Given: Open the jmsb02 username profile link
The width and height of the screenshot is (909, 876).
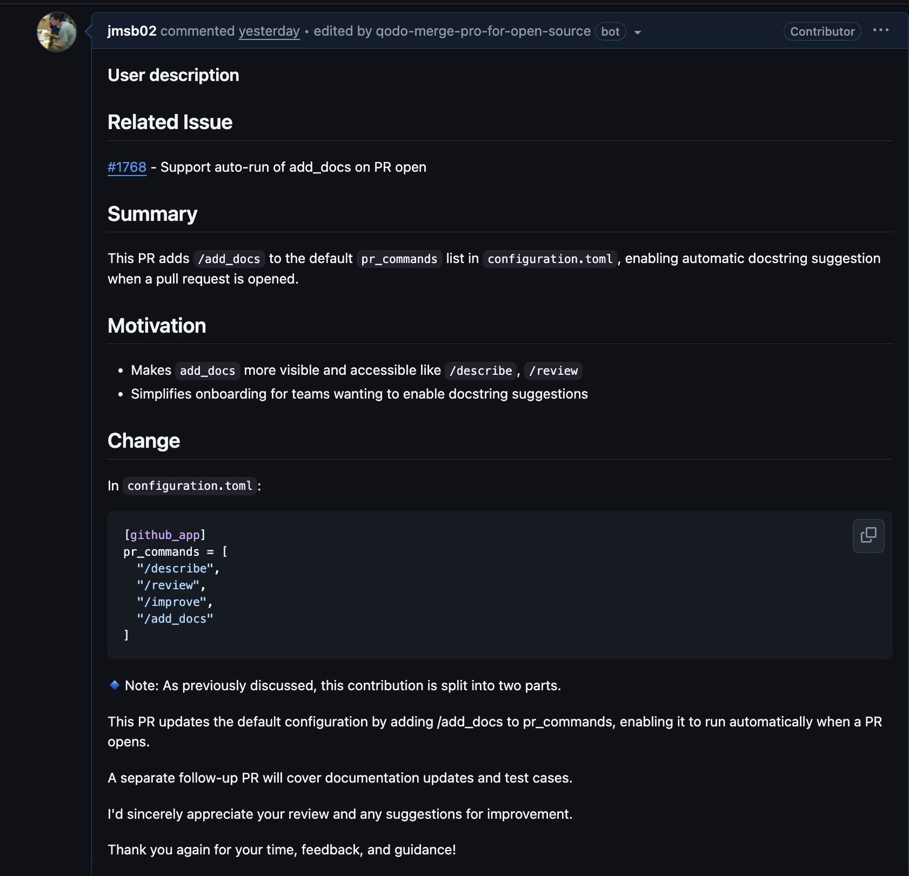Looking at the screenshot, I should [132, 31].
